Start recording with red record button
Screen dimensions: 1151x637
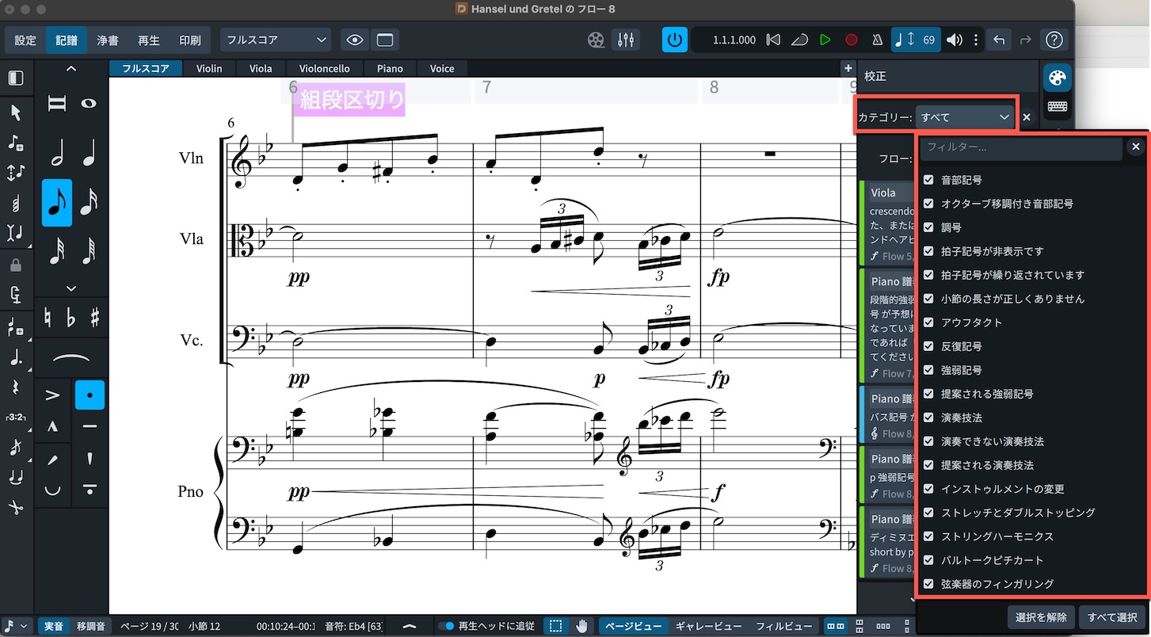click(x=851, y=40)
